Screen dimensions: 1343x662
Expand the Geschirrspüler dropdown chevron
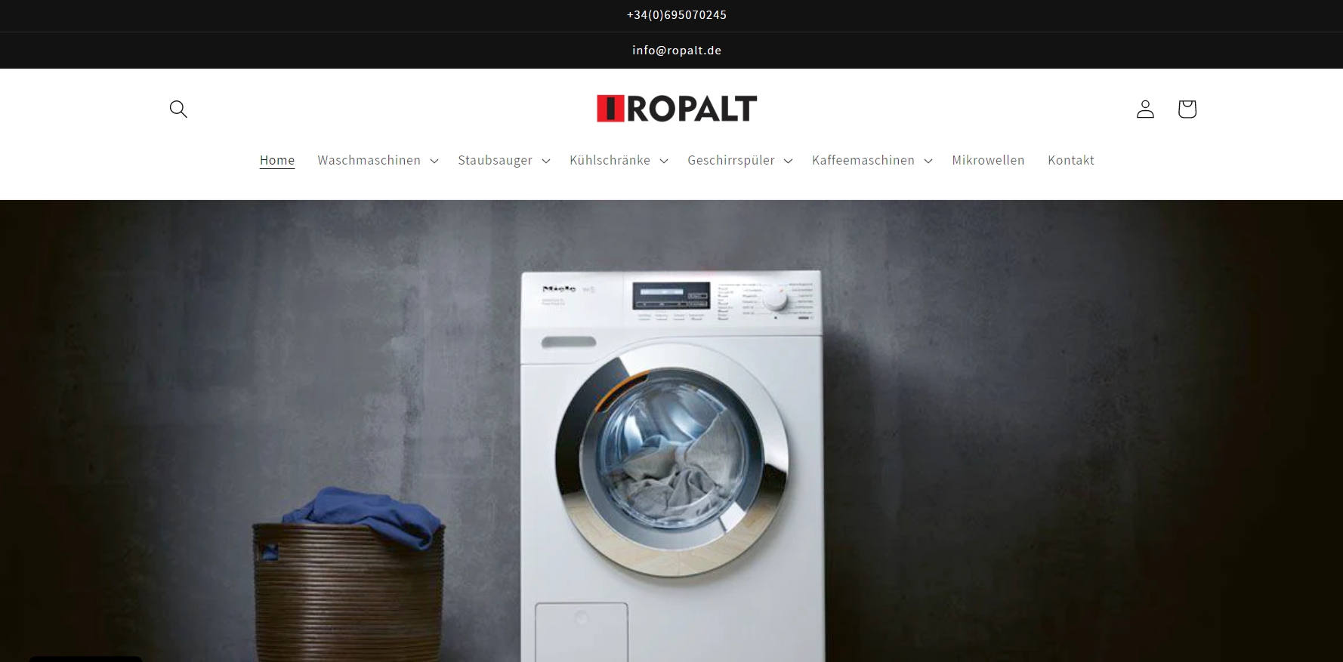pos(789,161)
